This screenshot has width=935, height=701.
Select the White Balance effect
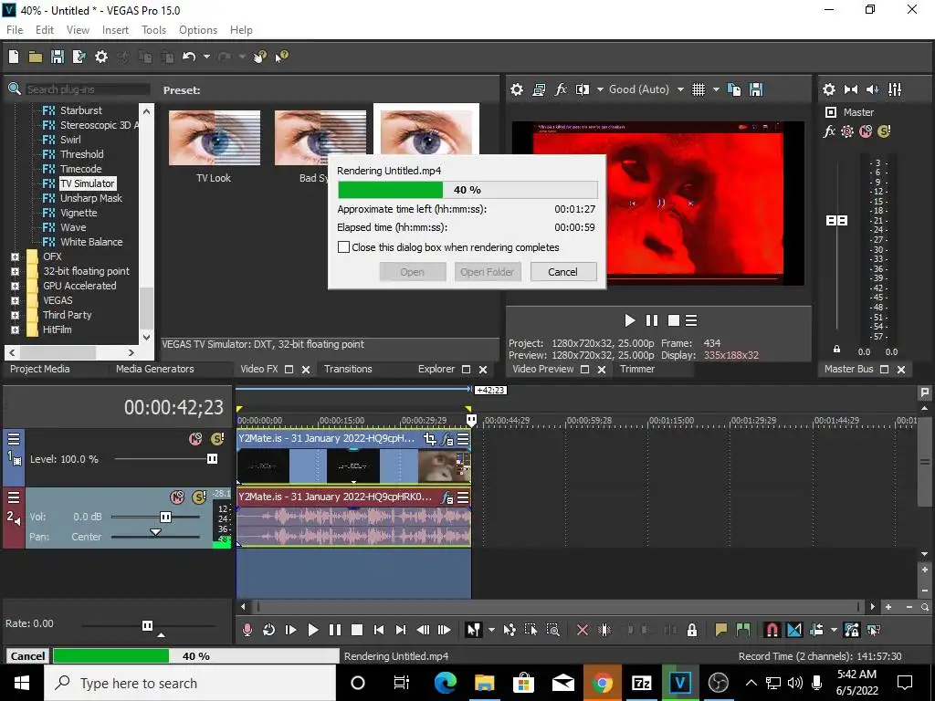(91, 242)
